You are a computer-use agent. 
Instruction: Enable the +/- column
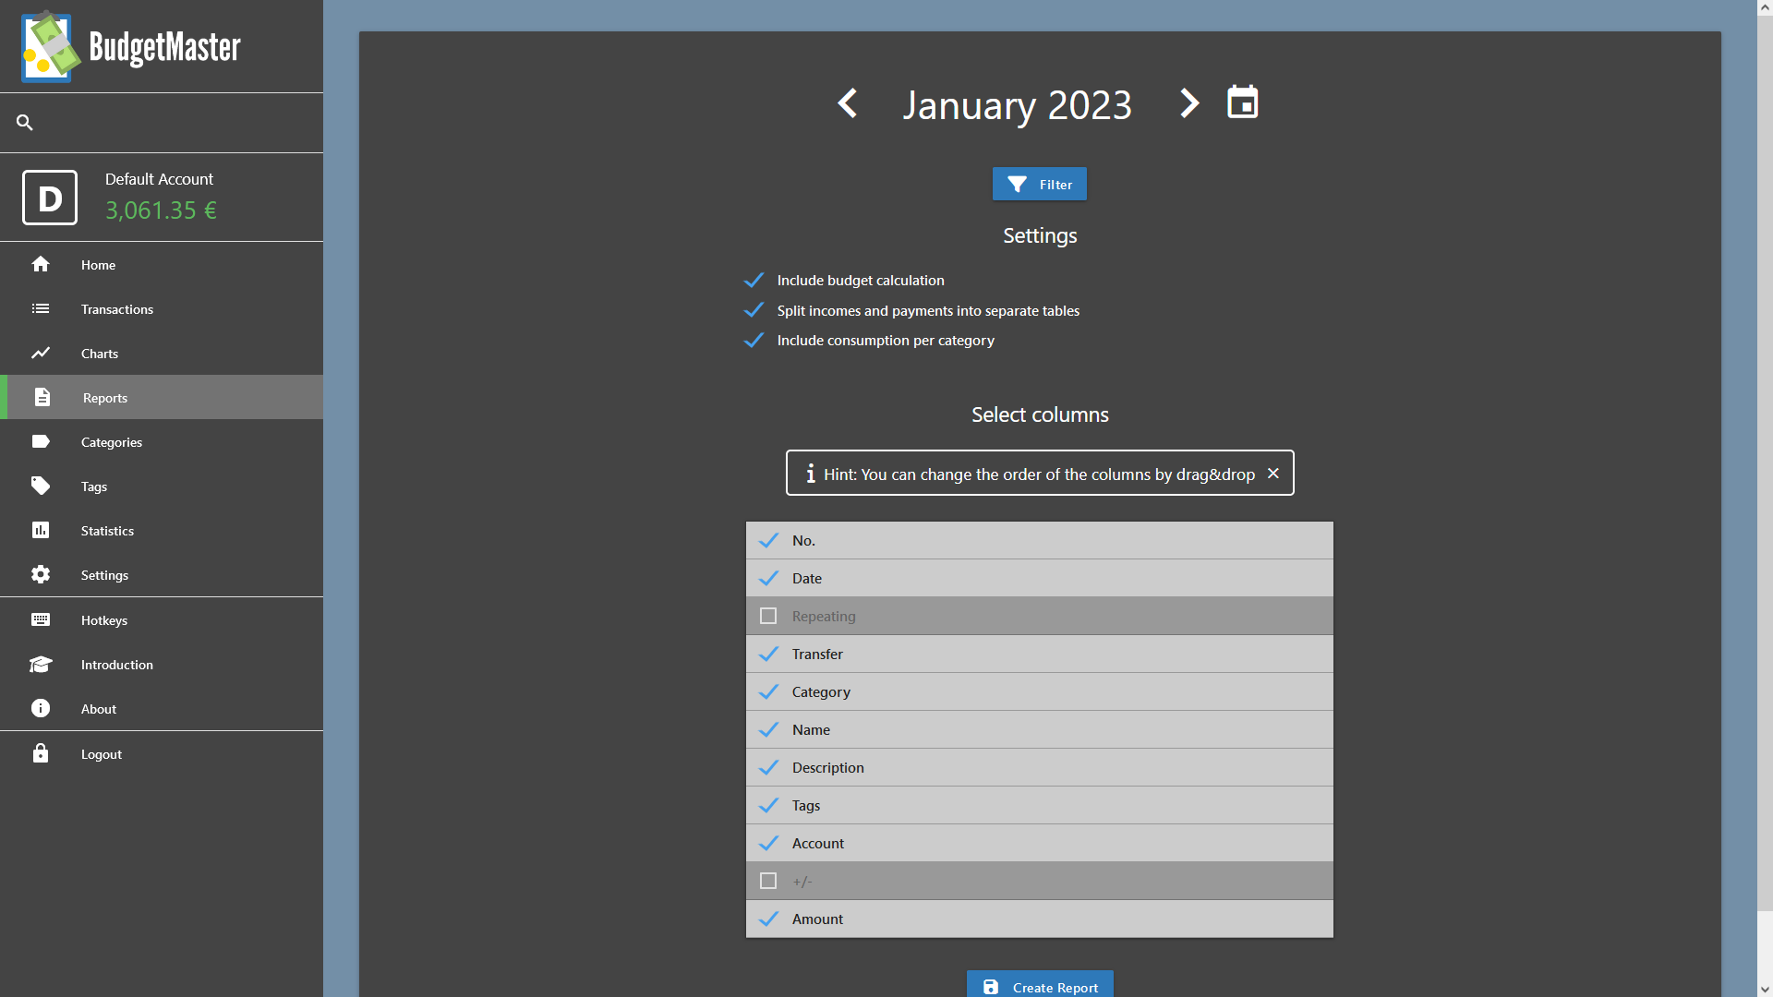768,881
